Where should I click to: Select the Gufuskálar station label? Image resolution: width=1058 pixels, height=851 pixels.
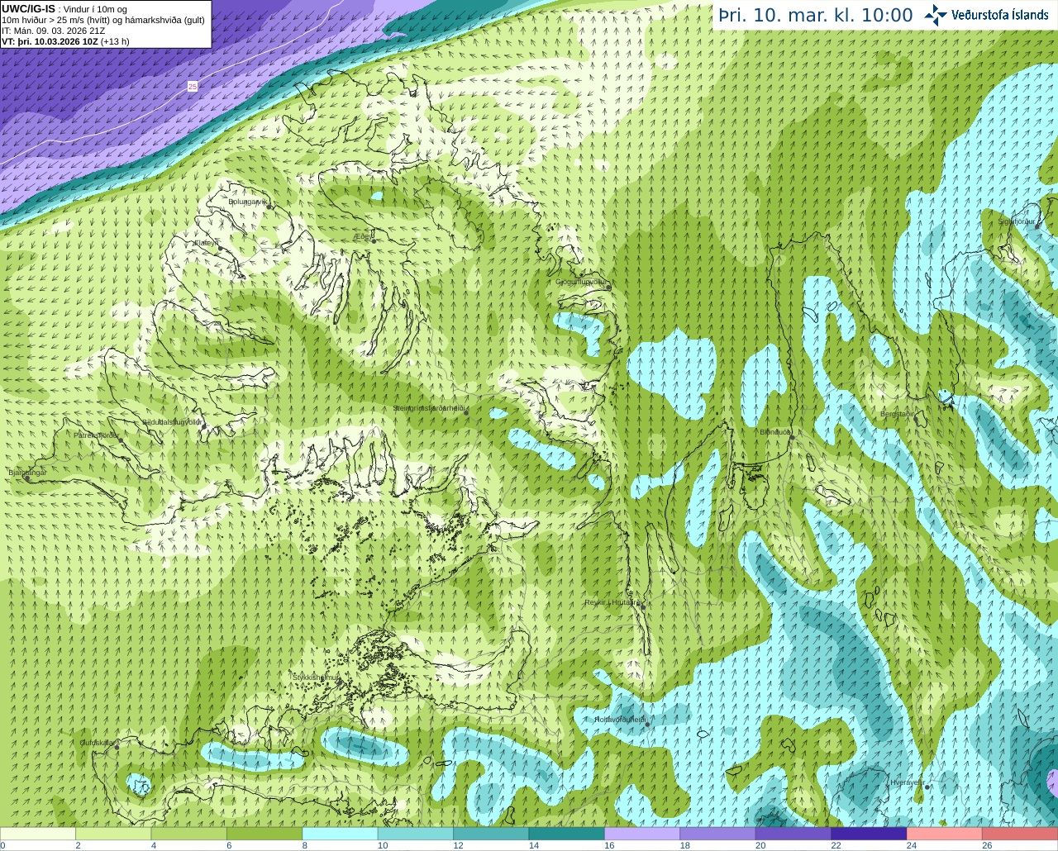coord(97,742)
